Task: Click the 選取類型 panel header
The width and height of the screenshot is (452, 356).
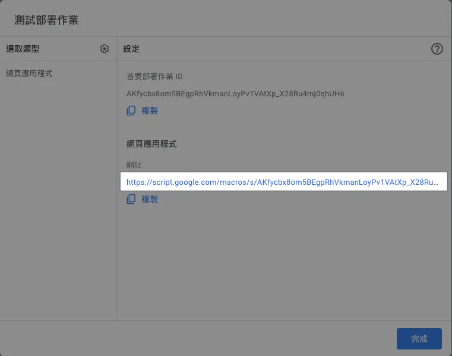Action: tap(23, 49)
